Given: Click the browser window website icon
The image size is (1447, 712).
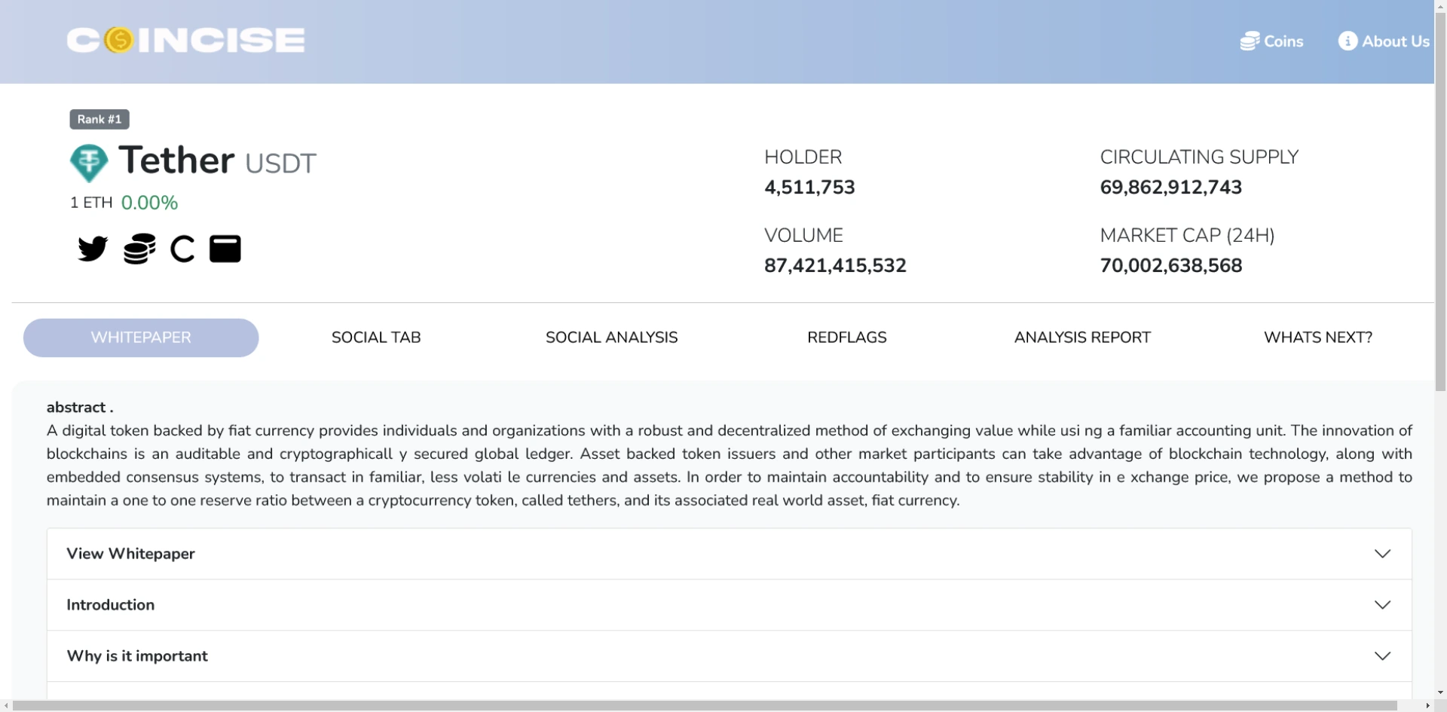Looking at the screenshot, I should tap(225, 249).
